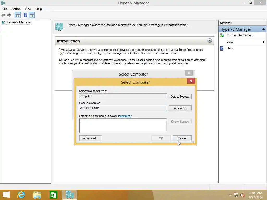
Task: Open the View menu
Action: point(28,9)
